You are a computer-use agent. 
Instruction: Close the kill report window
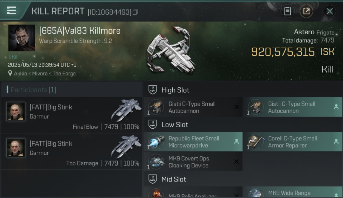pyautogui.click(x=330, y=11)
